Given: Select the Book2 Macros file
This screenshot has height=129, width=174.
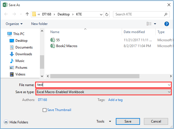Looking at the screenshot, I should click(66, 46).
